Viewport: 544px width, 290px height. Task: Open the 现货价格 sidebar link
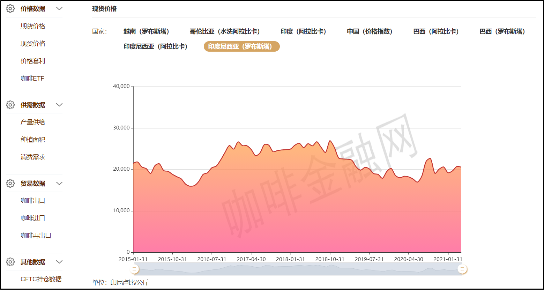[33, 44]
